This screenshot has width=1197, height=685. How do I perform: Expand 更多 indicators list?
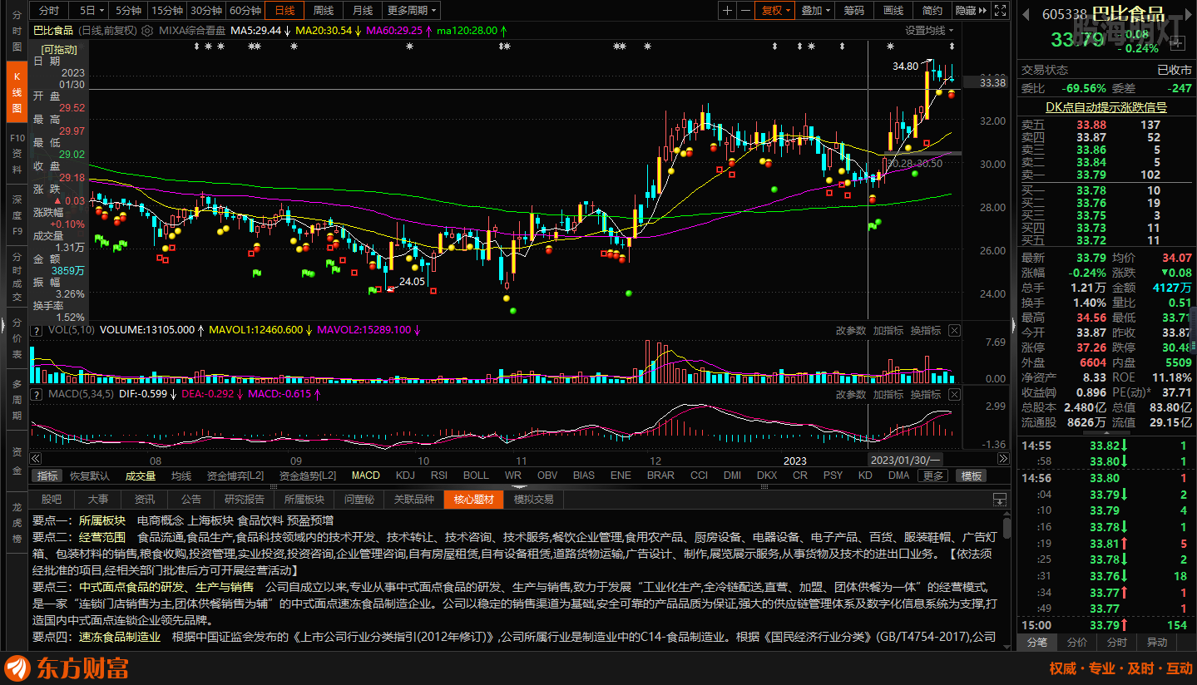(x=932, y=476)
